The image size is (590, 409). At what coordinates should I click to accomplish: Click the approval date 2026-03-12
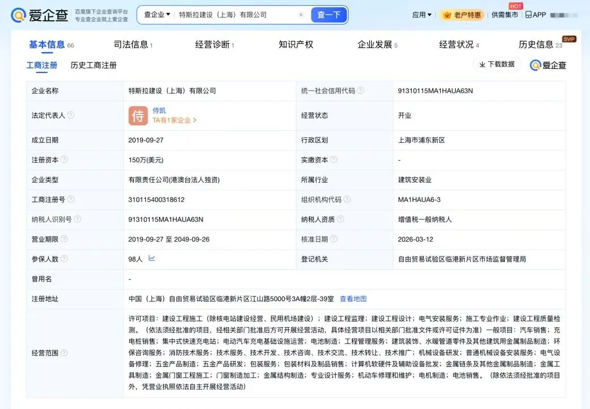coord(415,239)
